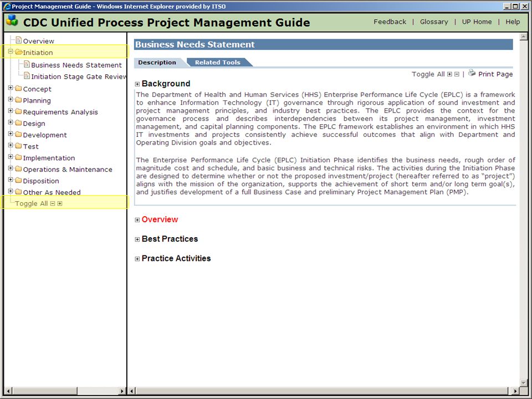
Task: Expand the Implementation tree node
Action: point(11,157)
